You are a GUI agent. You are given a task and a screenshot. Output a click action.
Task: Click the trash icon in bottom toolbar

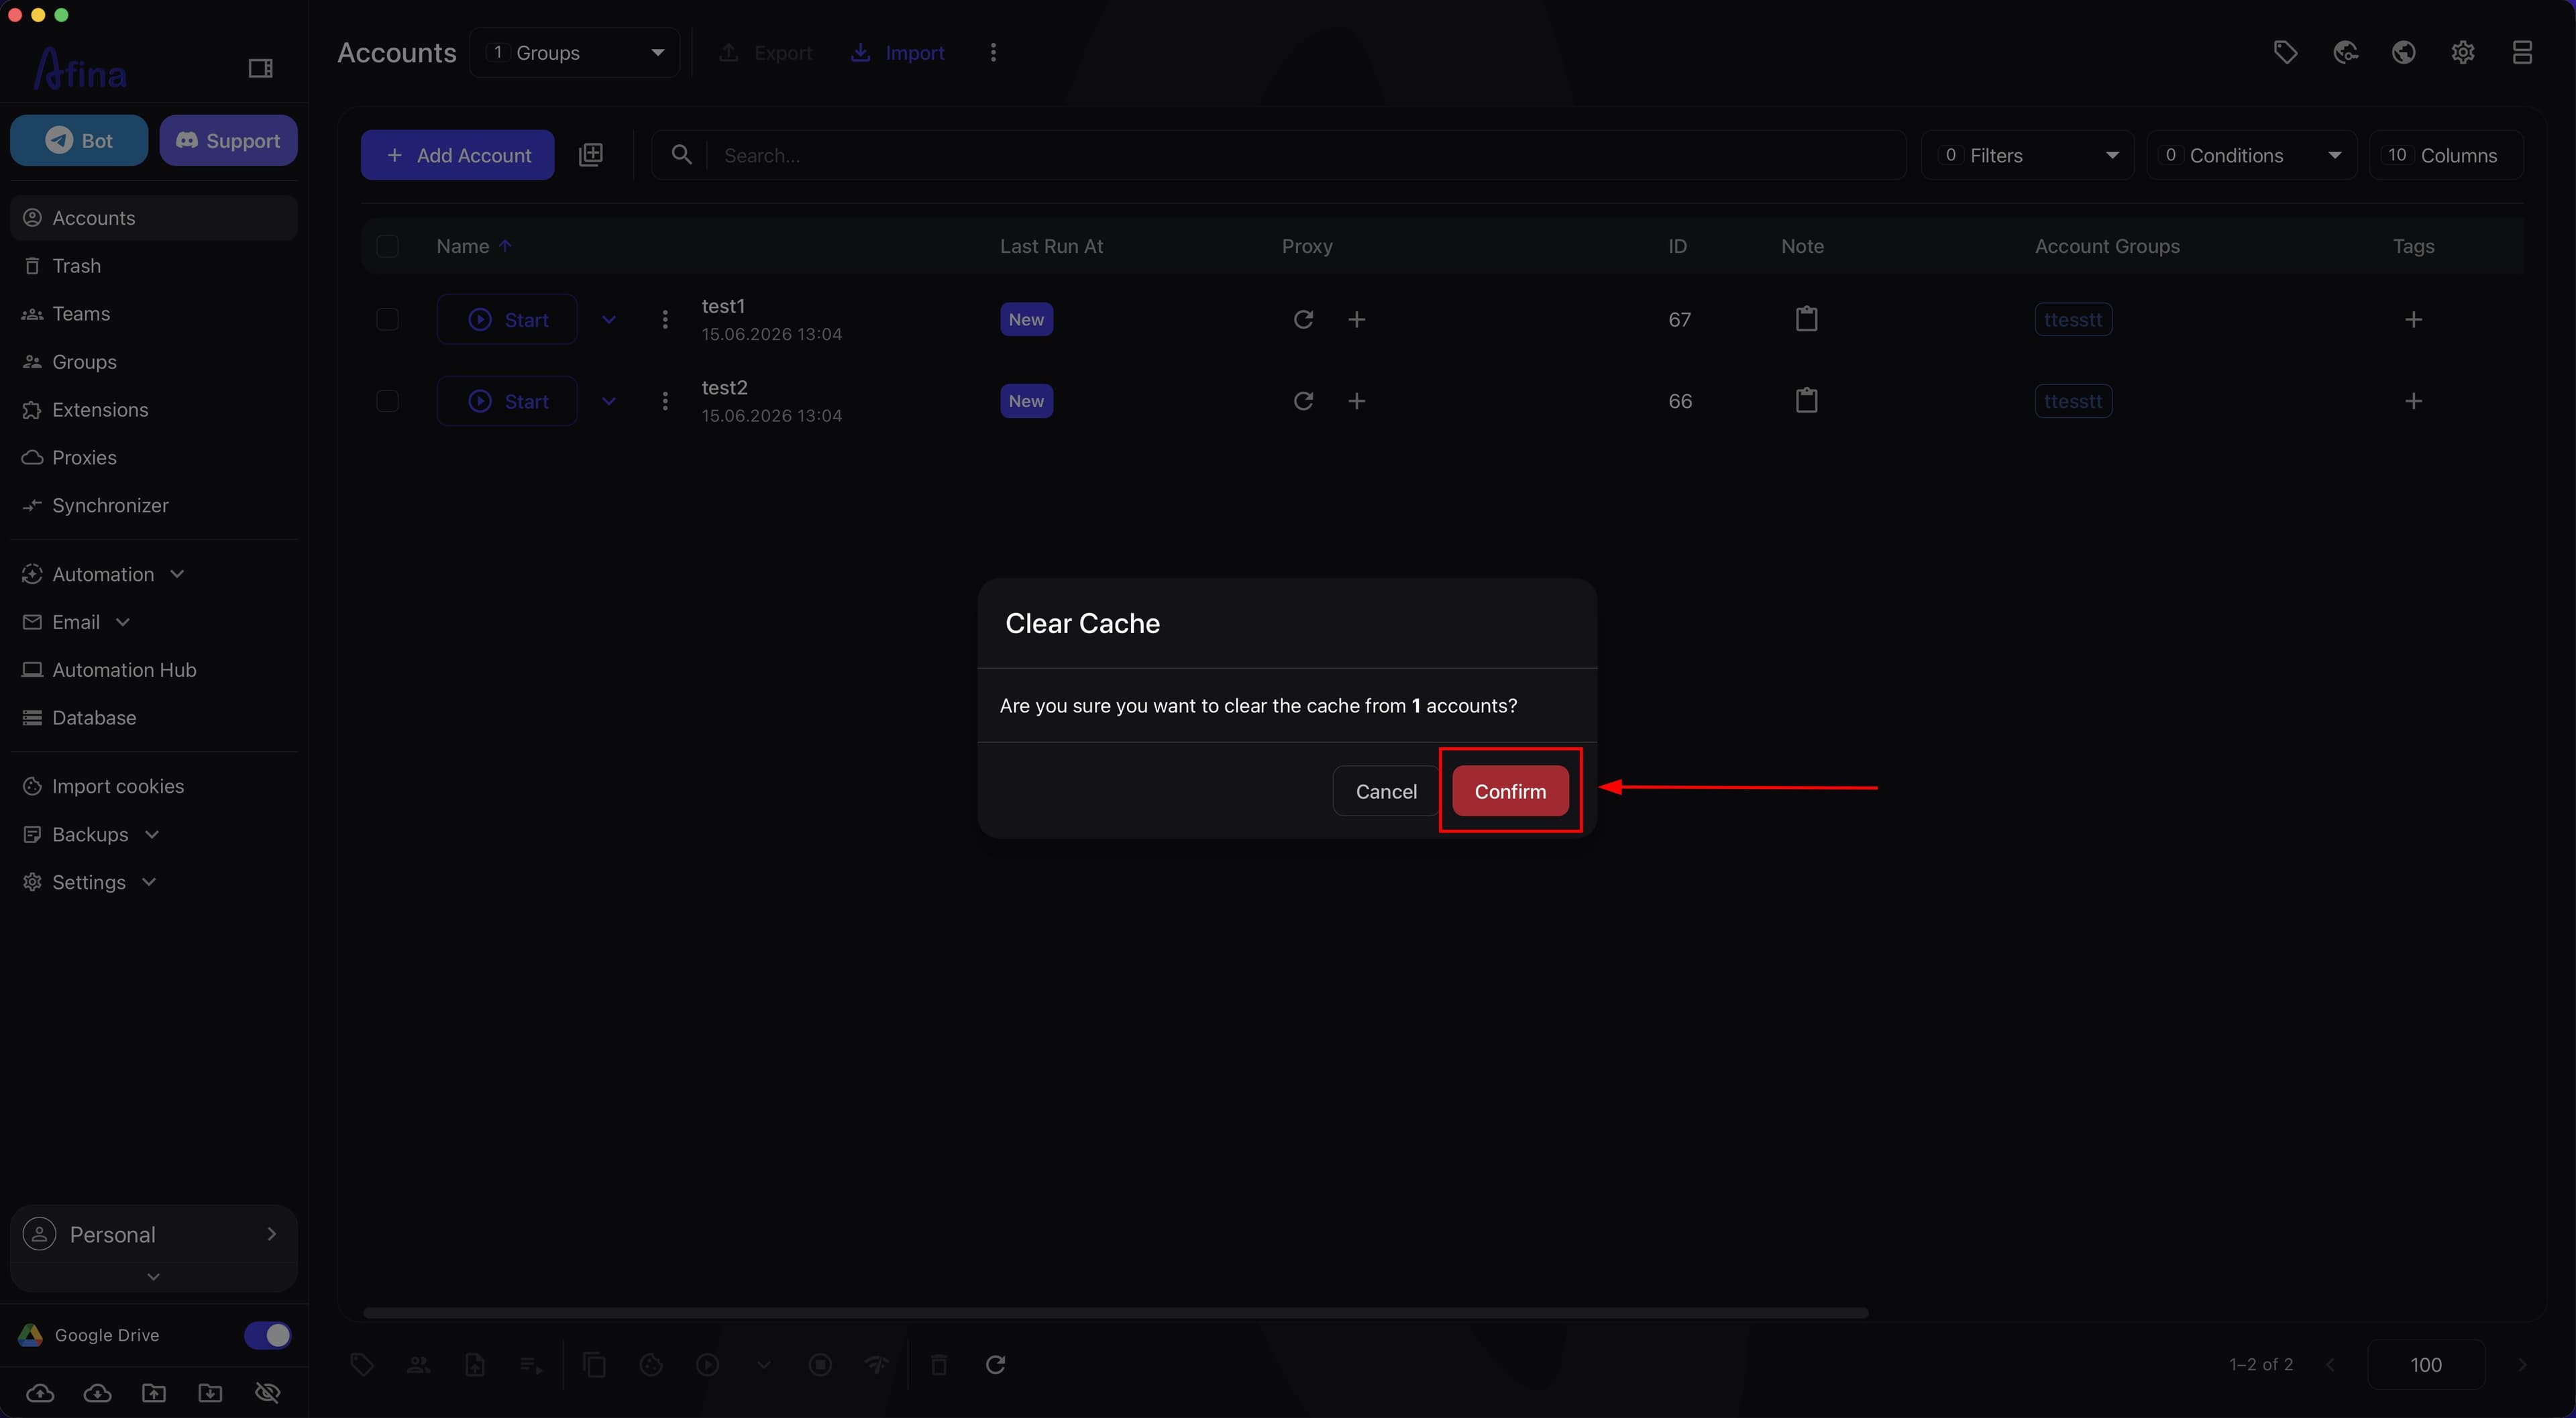938,1365
